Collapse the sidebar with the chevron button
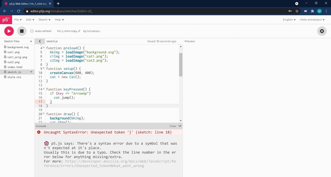 point(40,41)
